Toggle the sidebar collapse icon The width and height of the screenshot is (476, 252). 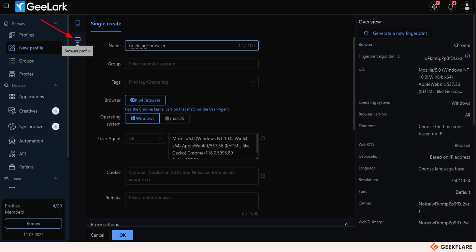pyautogui.click(x=6, y=6)
